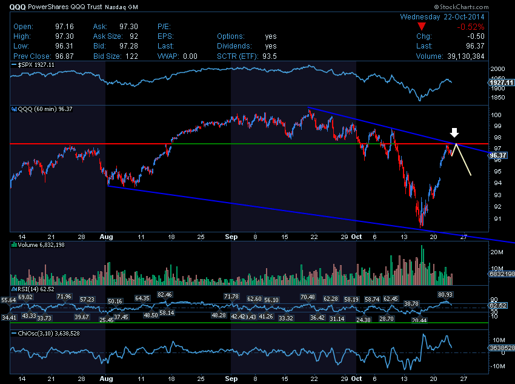The width and height of the screenshot is (515, 384).
Task: Click the red down-triangle change indicator
Action: tap(422, 27)
